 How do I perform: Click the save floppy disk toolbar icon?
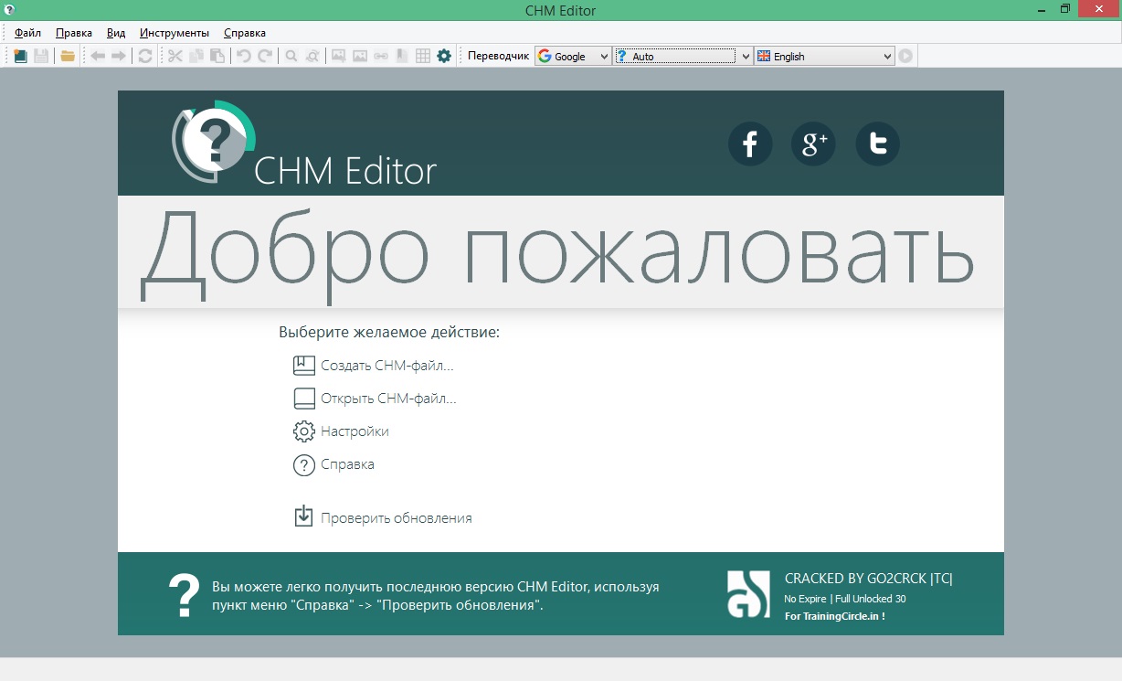click(x=41, y=56)
